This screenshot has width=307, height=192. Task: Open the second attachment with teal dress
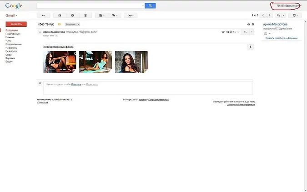(96, 62)
